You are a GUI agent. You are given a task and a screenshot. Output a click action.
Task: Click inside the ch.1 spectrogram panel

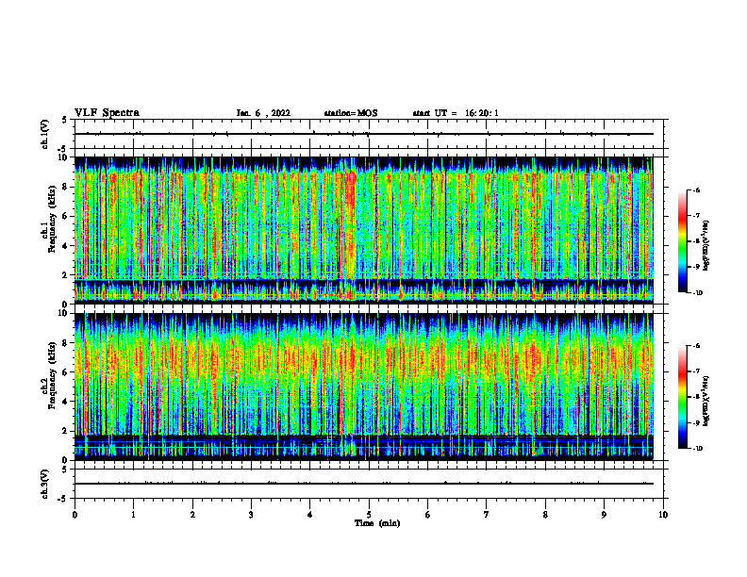click(x=364, y=230)
